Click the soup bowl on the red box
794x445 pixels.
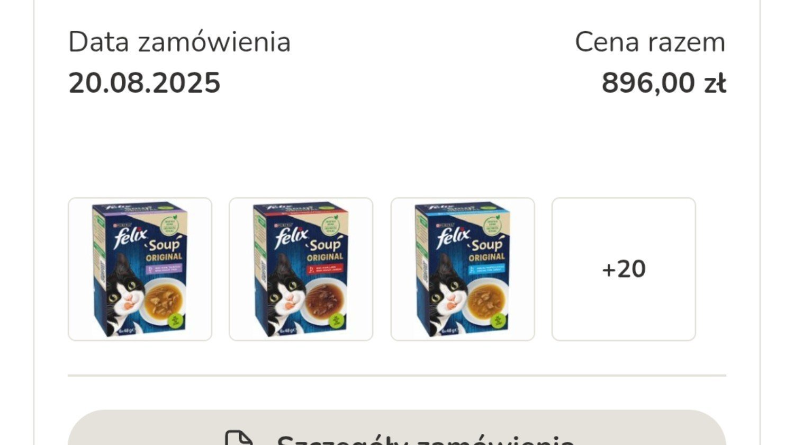click(x=324, y=300)
